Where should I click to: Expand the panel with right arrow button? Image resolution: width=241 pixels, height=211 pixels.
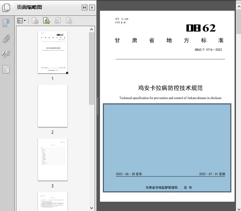(92, 8)
